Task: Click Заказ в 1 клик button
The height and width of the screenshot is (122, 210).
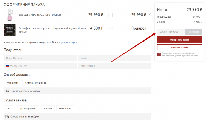Action: pyautogui.click(x=180, y=47)
